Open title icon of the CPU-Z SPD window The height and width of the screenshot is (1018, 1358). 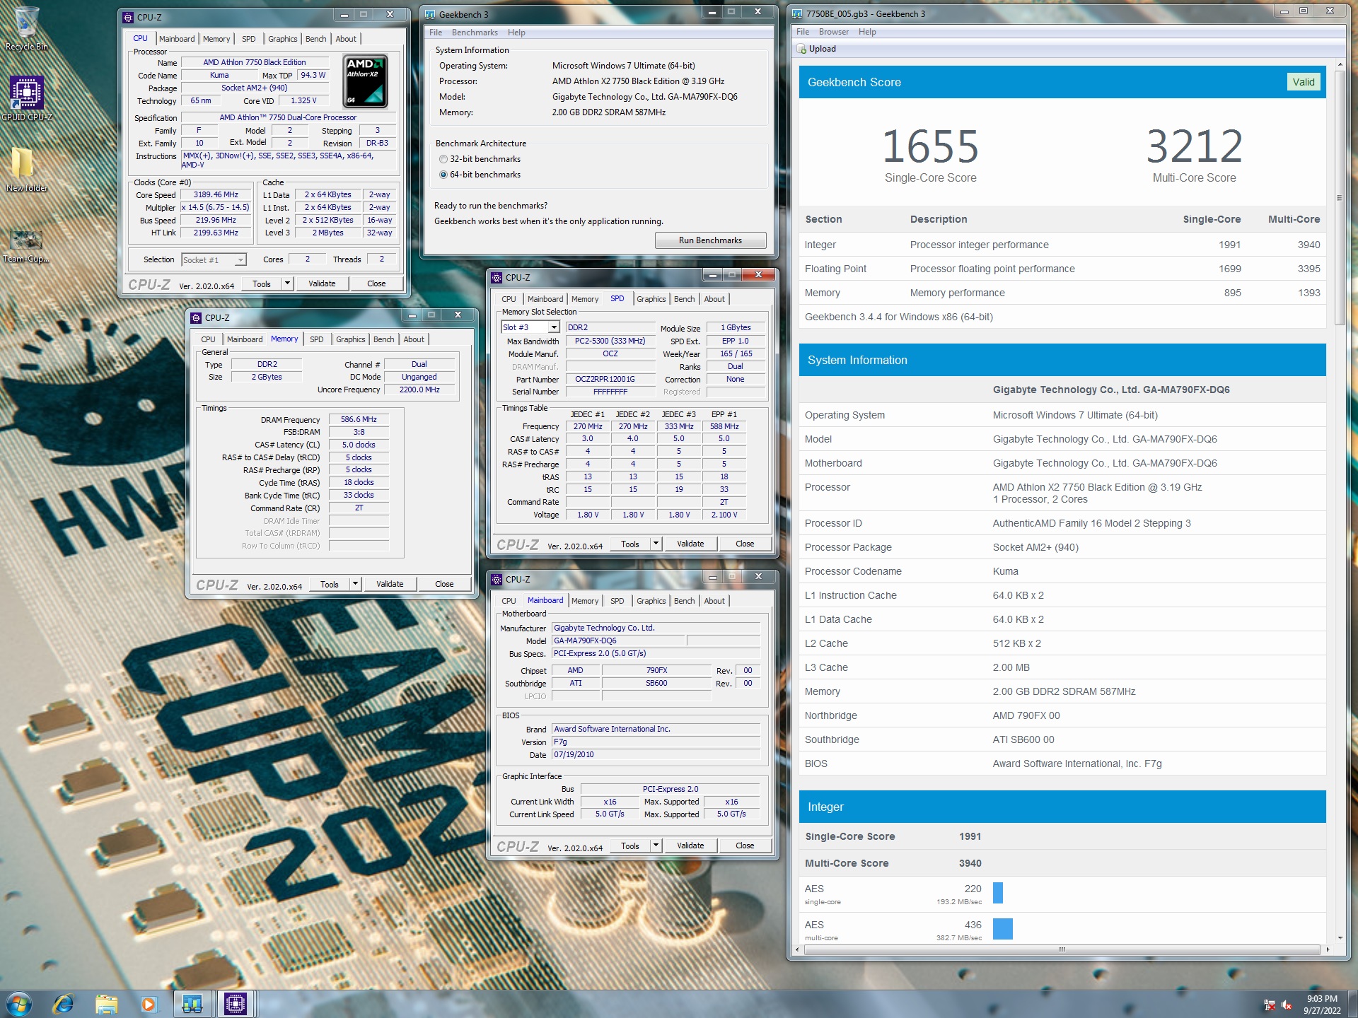click(x=497, y=277)
